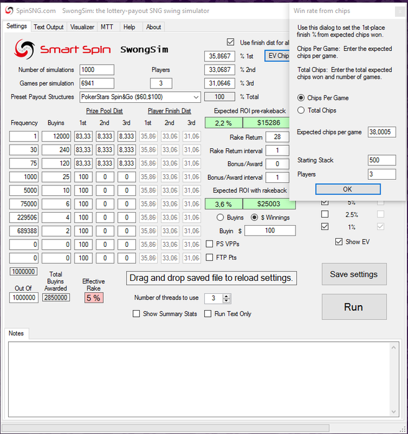Decrease number of threads with down arrow

(227, 300)
